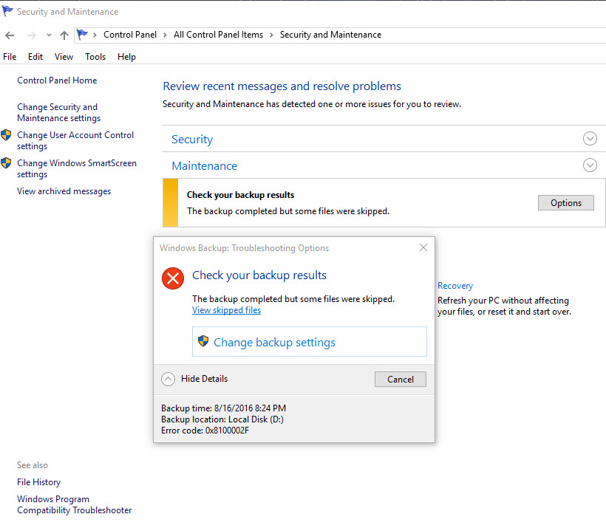Click shield icon on Change backup settings
Screen dimensions: 606x528
tap(203, 341)
